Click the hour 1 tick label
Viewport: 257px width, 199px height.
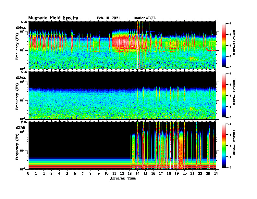coord(36,173)
